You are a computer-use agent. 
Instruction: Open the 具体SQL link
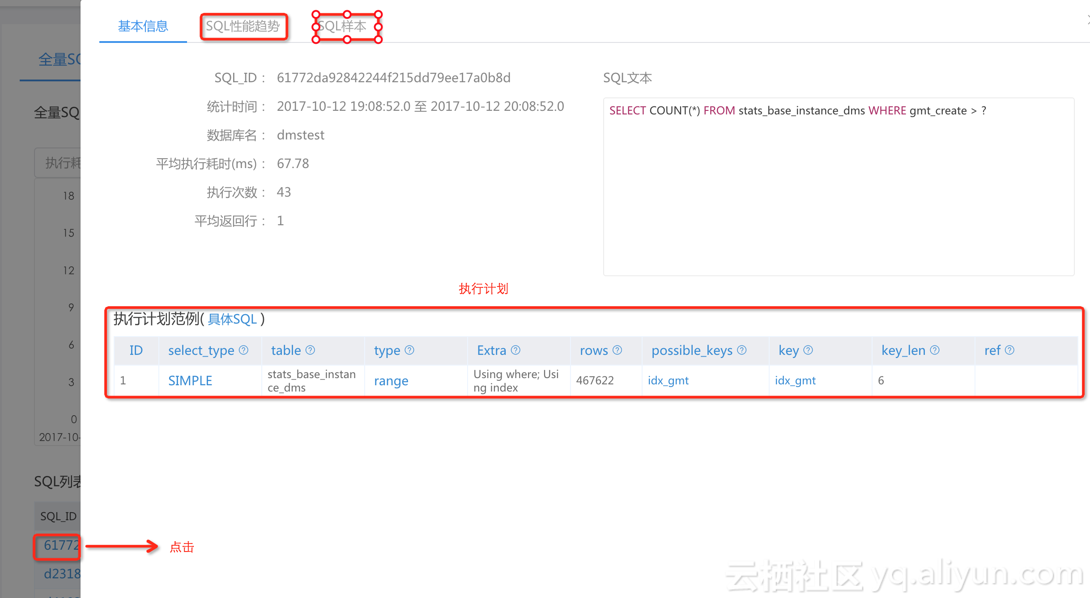[x=232, y=319]
